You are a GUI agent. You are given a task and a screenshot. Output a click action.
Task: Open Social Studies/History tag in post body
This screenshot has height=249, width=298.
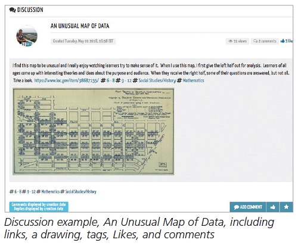coord(157,80)
